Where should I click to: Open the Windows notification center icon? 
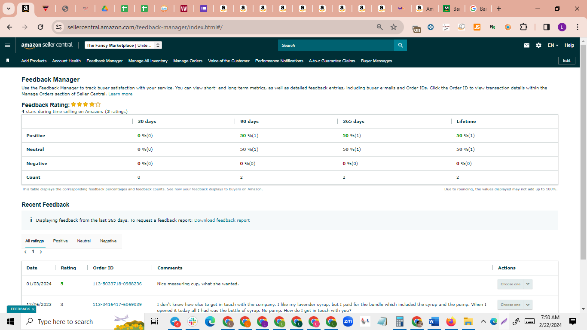(572, 321)
